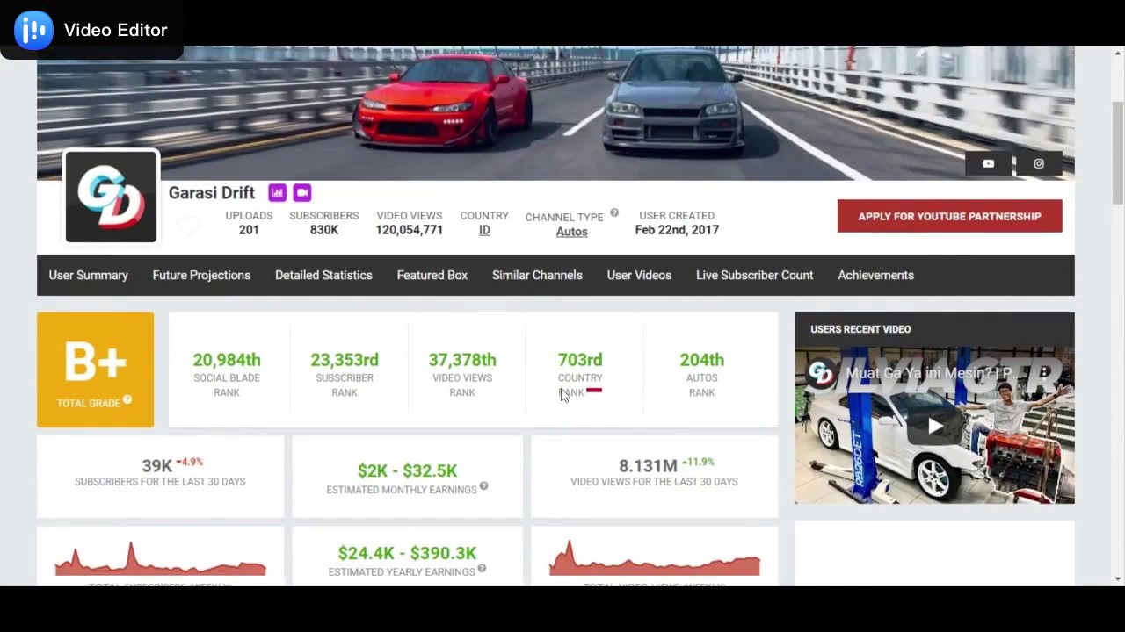
Task: Click the 23,353rd subscriber rank
Action: pos(345,360)
